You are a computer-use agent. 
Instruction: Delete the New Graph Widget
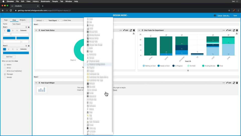[237, 83]
